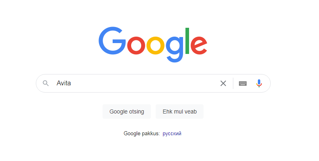Choose the grey keyboard icon in search bar
This screenshot has width=319, height=161.
point(243,83)
